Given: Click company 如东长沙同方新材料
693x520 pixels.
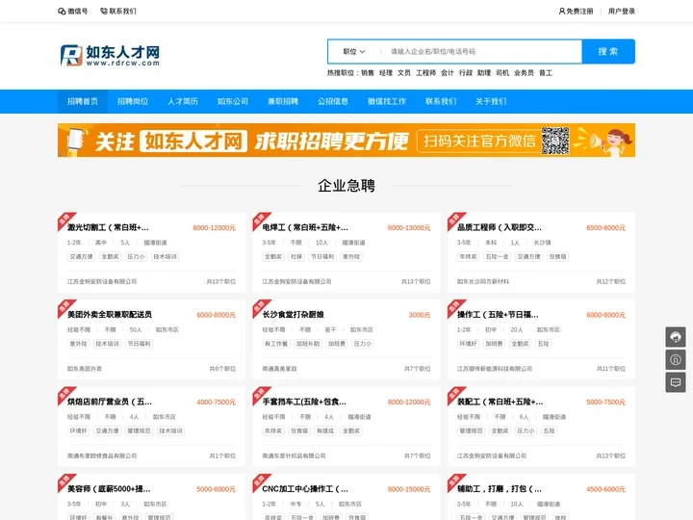Looking at the screenshot, I should pyautogui.click(x=482, y=281).
